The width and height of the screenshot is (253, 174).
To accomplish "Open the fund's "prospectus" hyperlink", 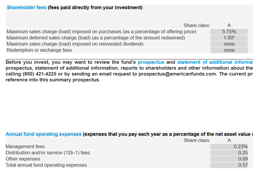I will tap(151, 62).
